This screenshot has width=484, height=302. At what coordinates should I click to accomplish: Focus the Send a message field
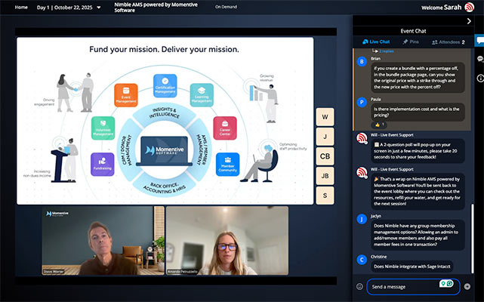(x=413, y=287)
